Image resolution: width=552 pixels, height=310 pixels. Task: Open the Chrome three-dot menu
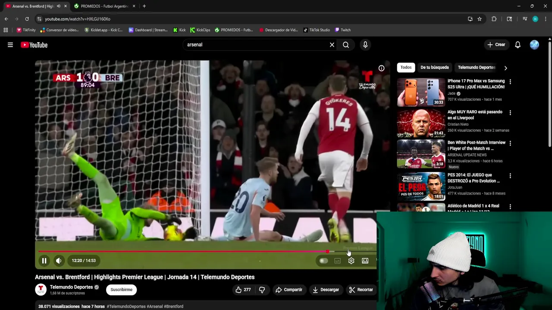point(546,19)
